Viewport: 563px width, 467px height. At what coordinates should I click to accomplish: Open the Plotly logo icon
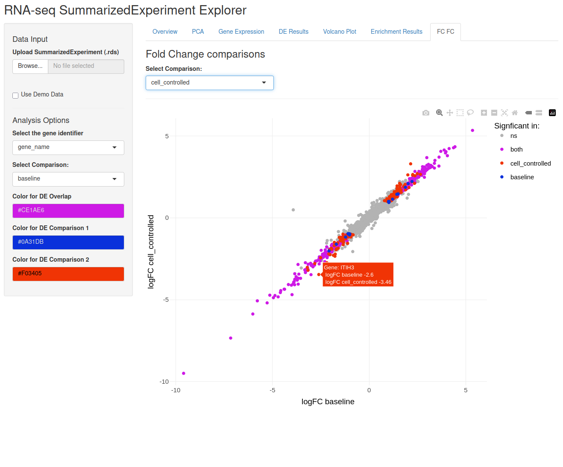coord(552,113)
